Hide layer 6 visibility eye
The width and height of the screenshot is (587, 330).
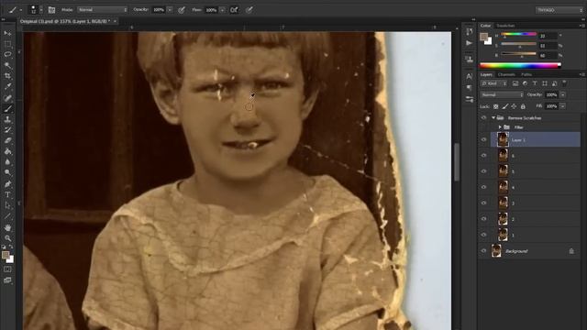coord(483,155)
